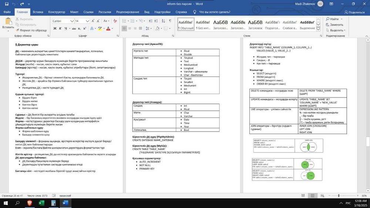Justify text alignment
370x208 pixels.
tap(140, 28)
